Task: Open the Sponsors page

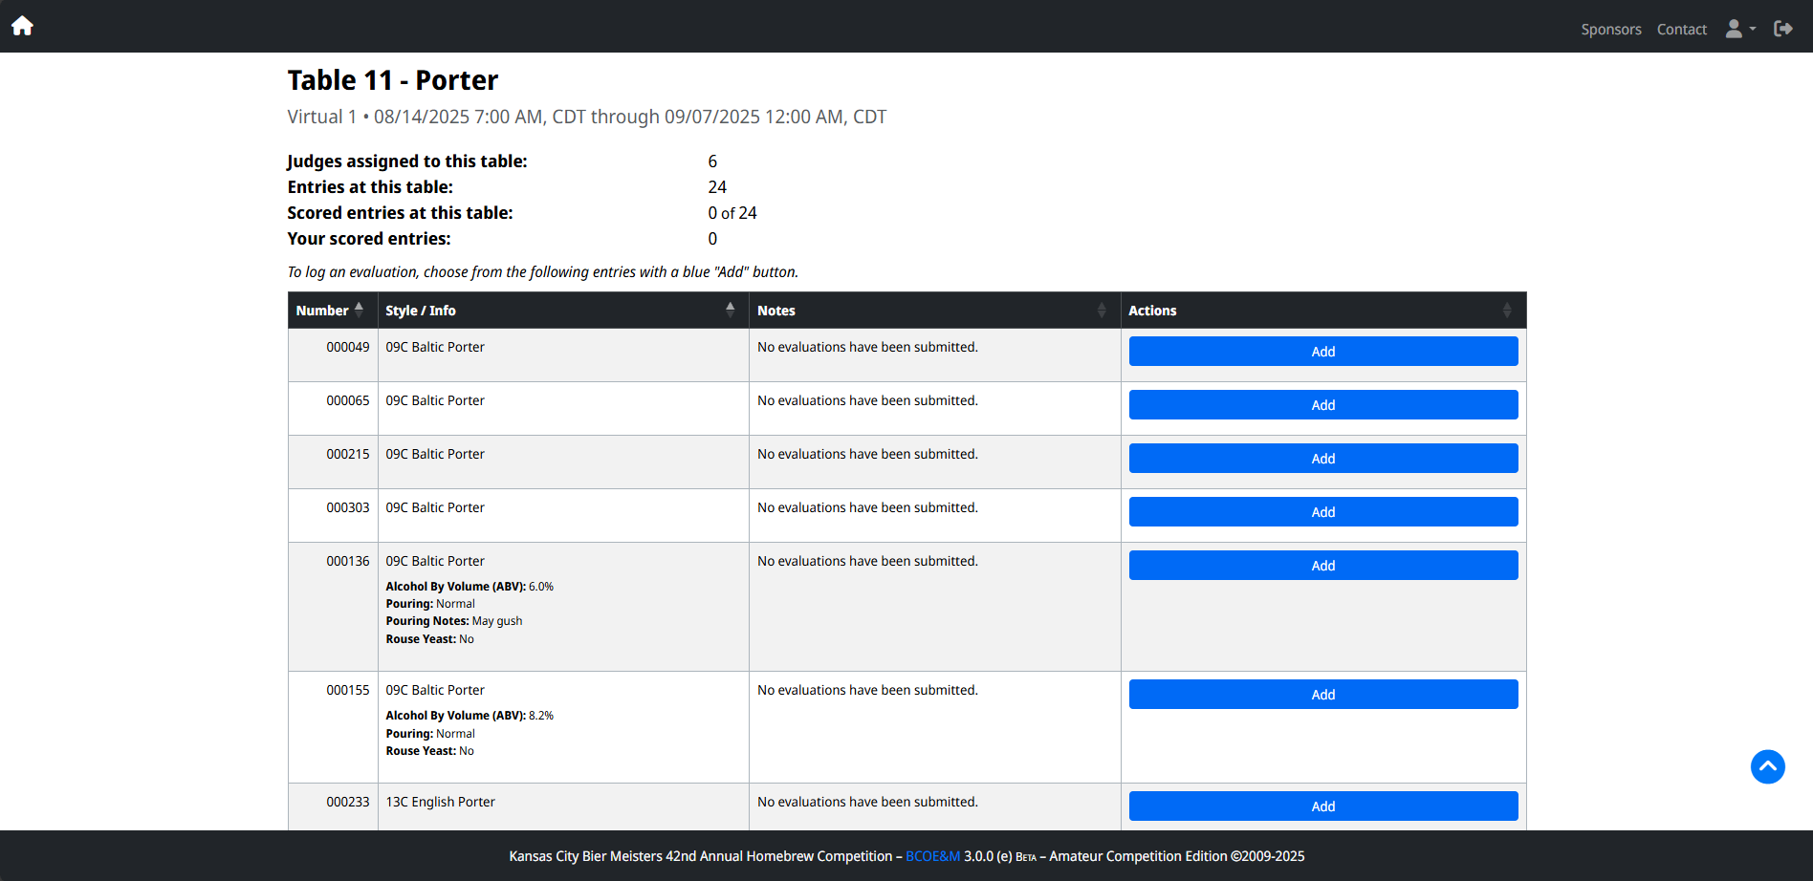Action: (1610, 30)
